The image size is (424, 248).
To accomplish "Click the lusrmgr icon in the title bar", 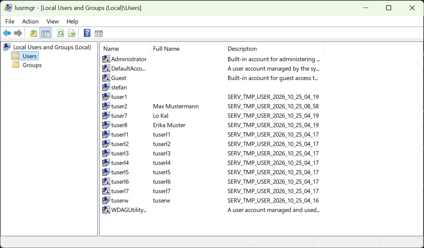I will coord(8,8).
